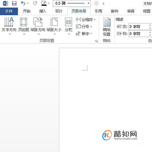Image resolution: width=152 pixels, height=152 pixels.
Task: Switch to the 引用 tab
Action: click(98, 11)
